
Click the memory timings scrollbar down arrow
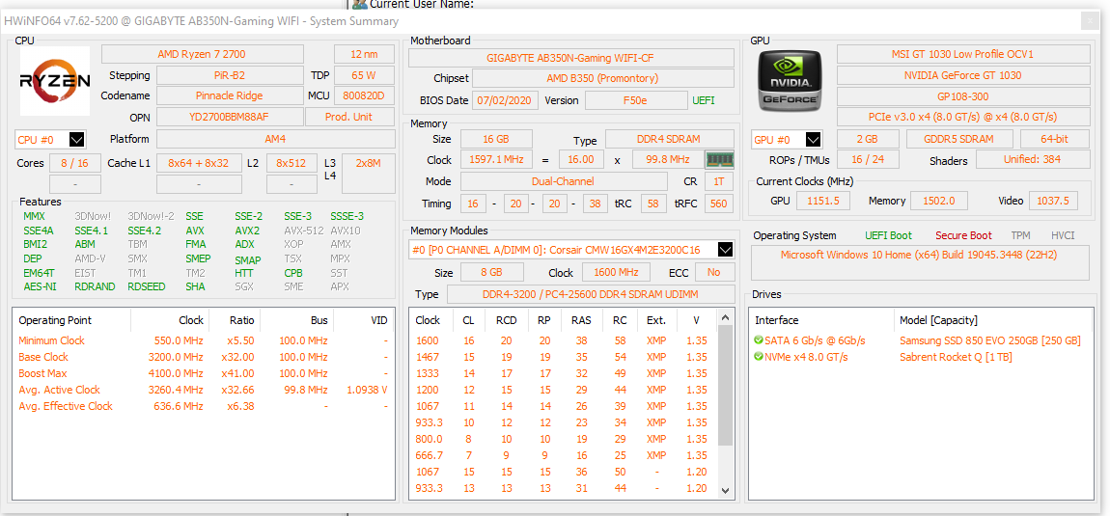(725, 490)
